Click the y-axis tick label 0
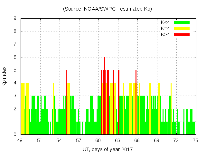The width and height of the screenshot is (206, 154). pyautogui.click(x=15, y=135)
